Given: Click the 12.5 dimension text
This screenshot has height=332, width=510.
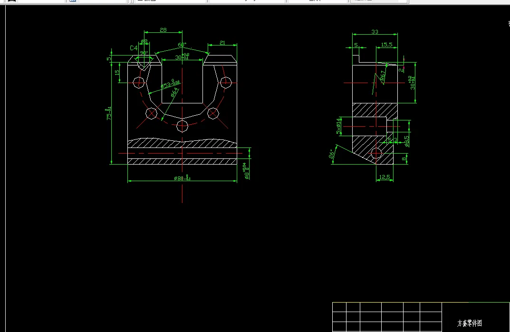Looking at the screenshot, I should (x=385, y=177).
